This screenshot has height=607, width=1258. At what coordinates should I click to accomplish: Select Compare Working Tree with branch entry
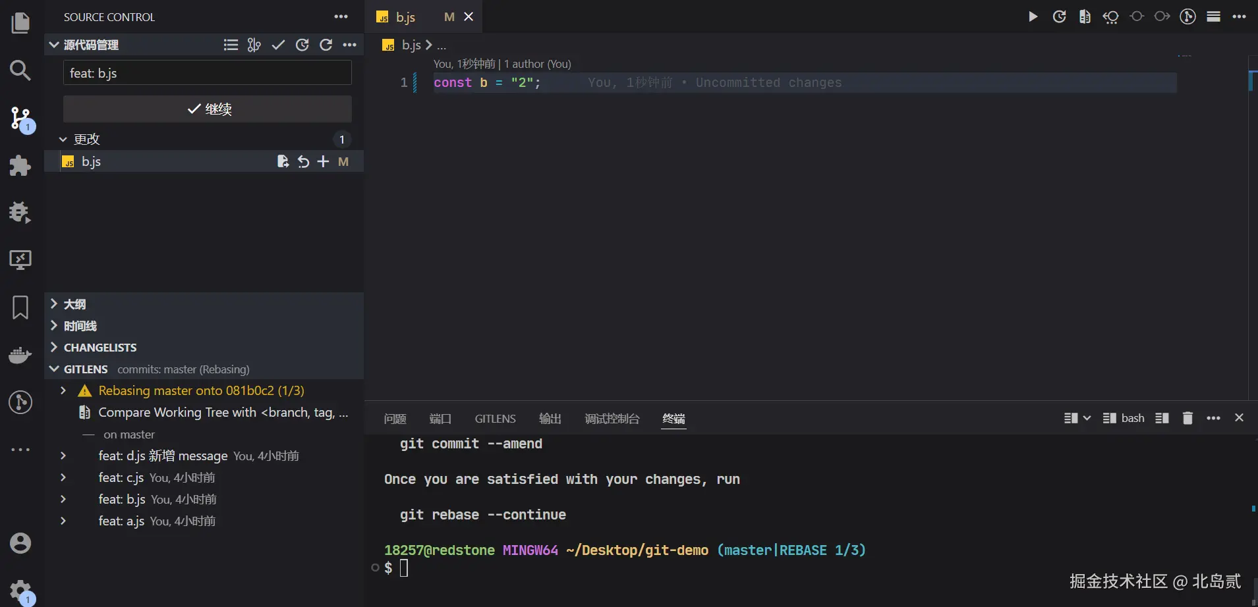pyautogui.click(x=222, y=413)
